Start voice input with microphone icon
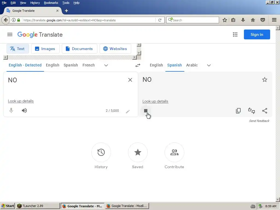 tap(11, 110)
